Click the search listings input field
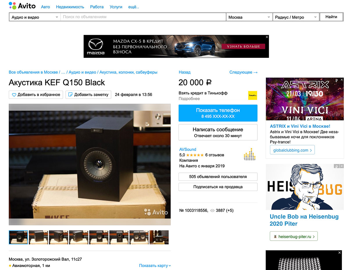The height and width of the screenshot is (270, 349). (143, 17)
